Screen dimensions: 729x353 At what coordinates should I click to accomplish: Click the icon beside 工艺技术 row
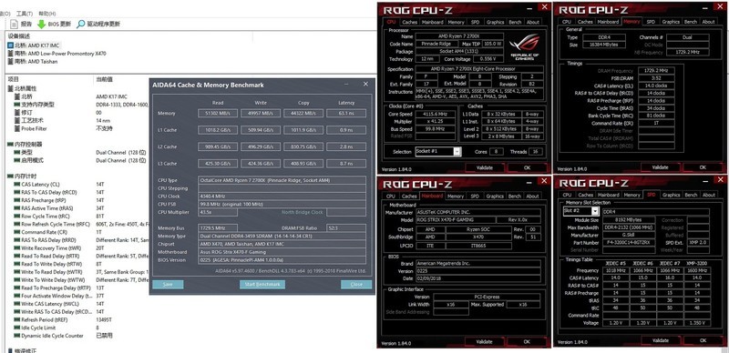coord(17,121)
